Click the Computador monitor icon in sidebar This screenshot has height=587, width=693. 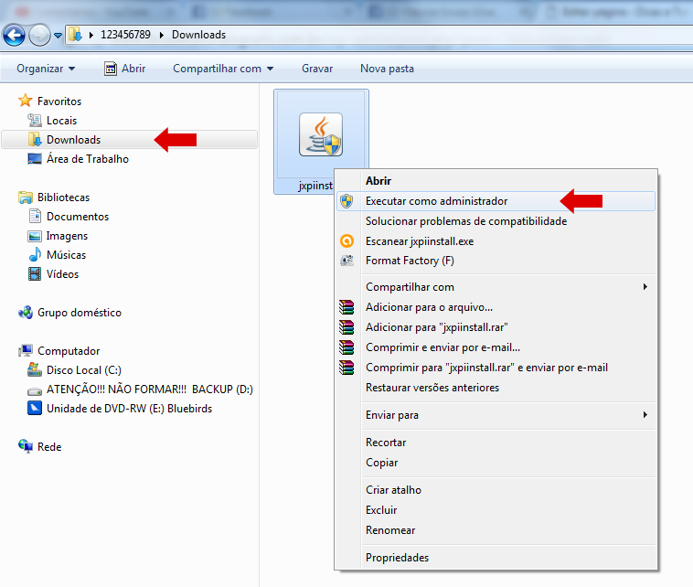(x=26, y=350)
